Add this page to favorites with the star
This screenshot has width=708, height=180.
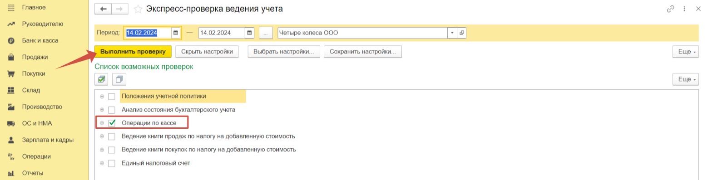coord(138,9)
